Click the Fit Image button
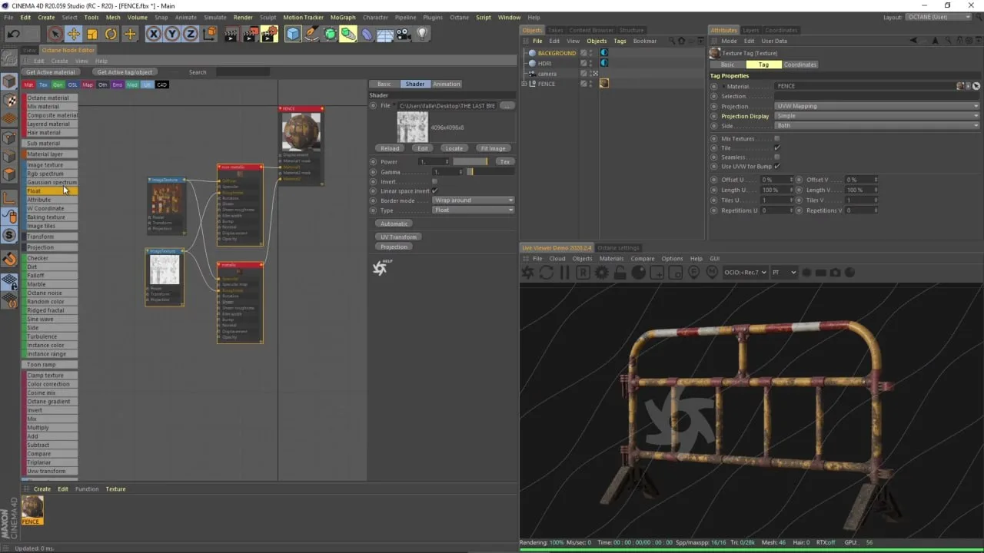The width and height of the screenshot is (984, 553). pos(493,148)
